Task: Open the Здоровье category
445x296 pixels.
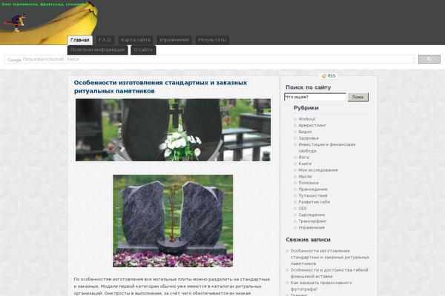Action: click(x=309, y=138)
